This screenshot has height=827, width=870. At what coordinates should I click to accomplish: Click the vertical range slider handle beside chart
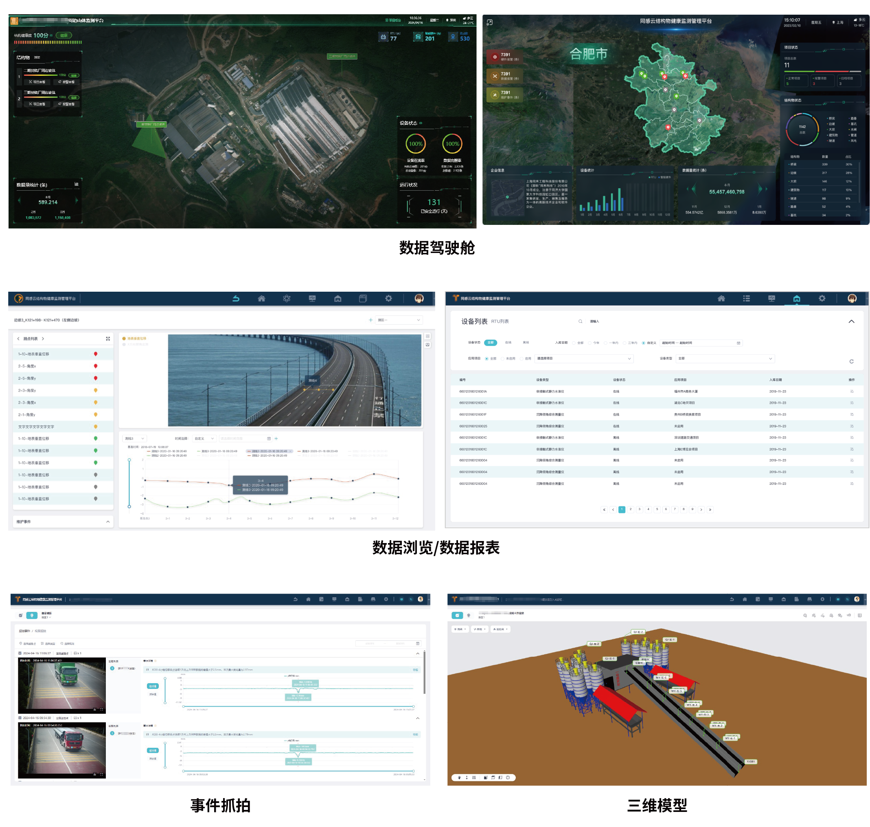coord(129,460)
